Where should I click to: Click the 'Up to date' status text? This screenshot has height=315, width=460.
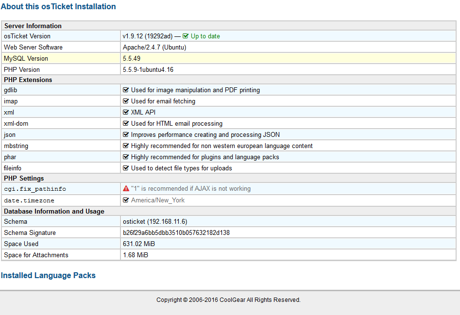tap(205, 36)
